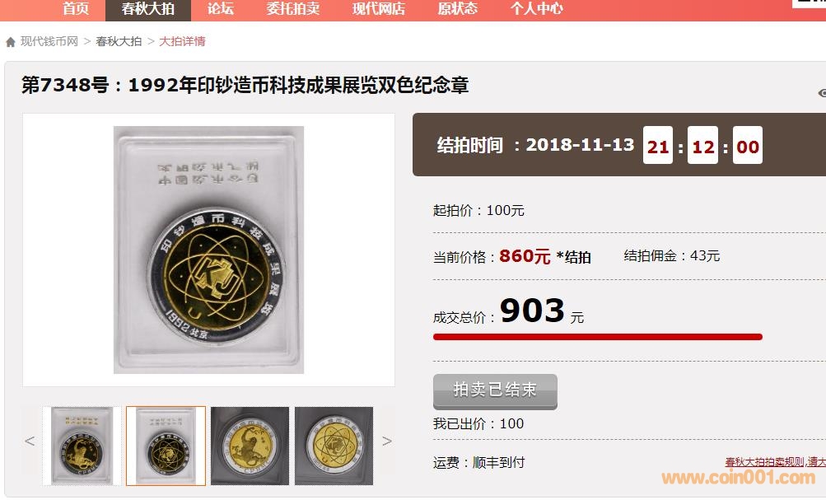Click the 现代钱币网 breadcrumb link
Screen dimensions: 826x500
pyautogui.click(x=49, y=41)
